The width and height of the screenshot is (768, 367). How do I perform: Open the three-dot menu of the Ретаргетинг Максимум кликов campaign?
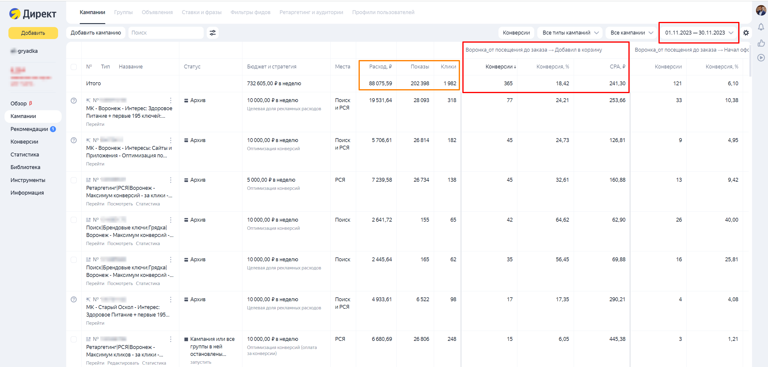(x=171, y=339)
